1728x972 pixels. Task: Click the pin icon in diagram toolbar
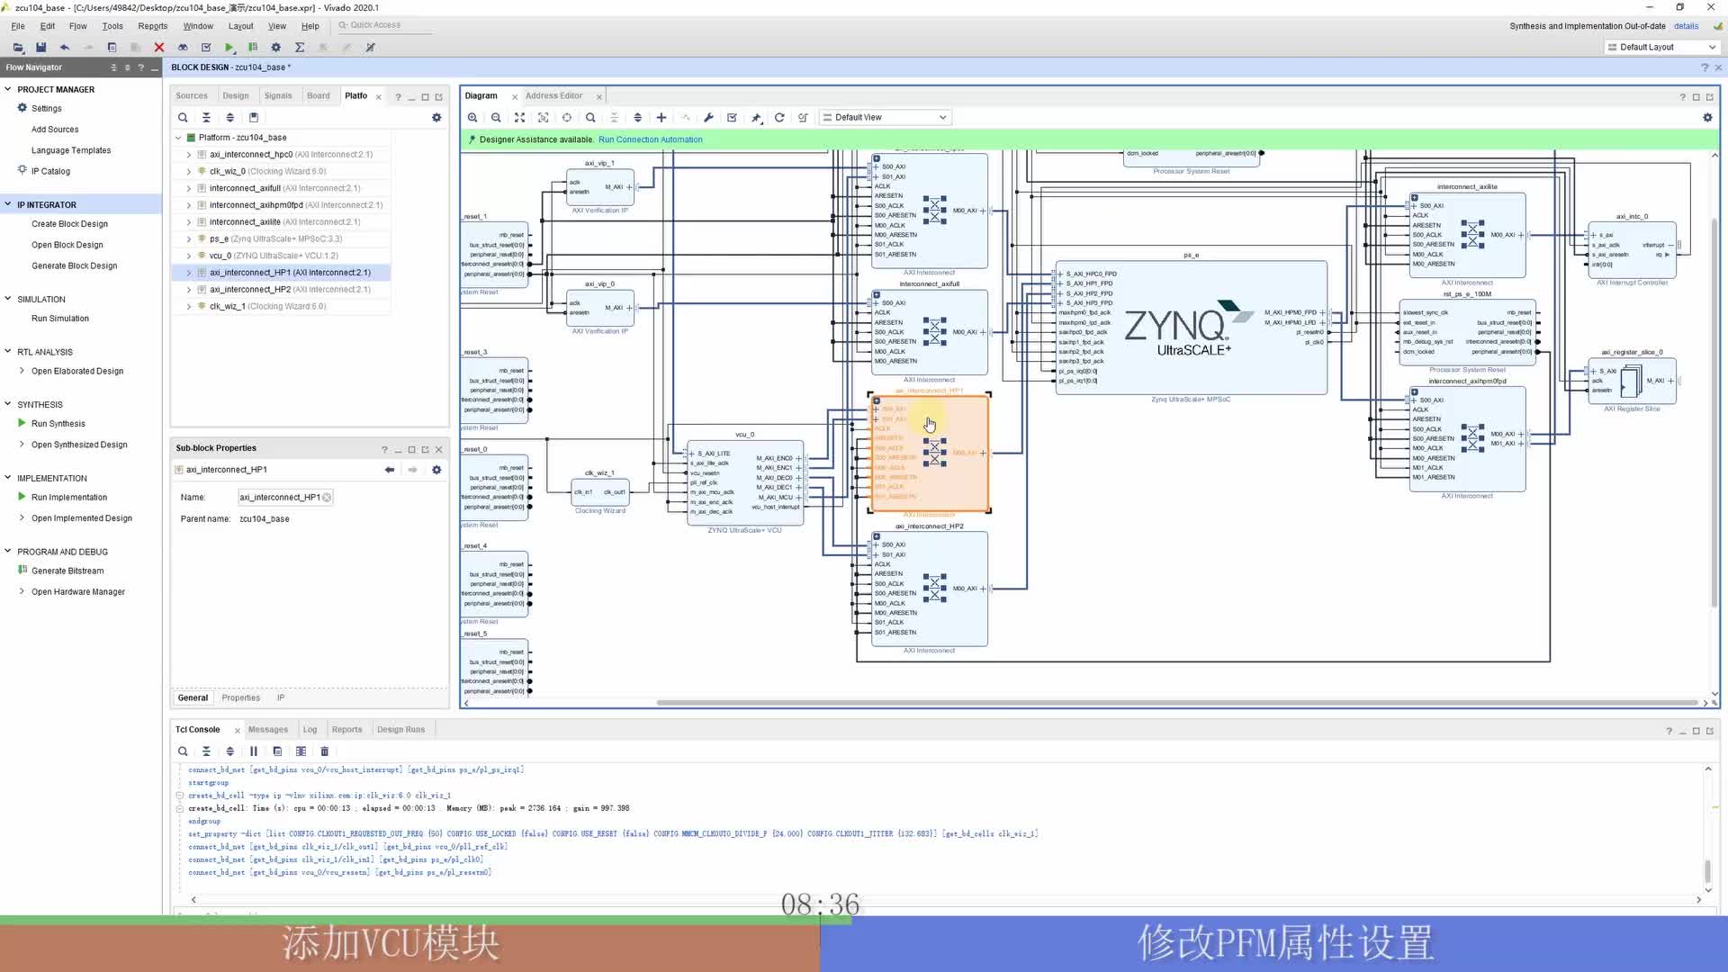pos(756,117)
